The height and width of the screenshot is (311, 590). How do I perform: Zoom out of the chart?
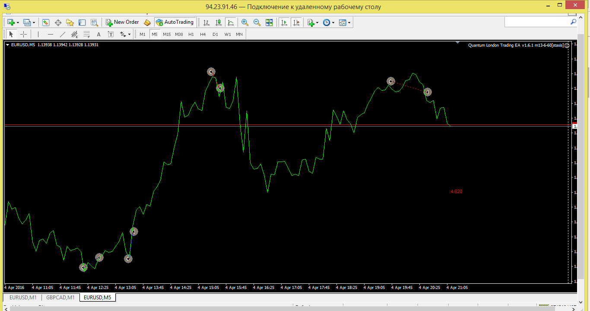coord(257,22)
